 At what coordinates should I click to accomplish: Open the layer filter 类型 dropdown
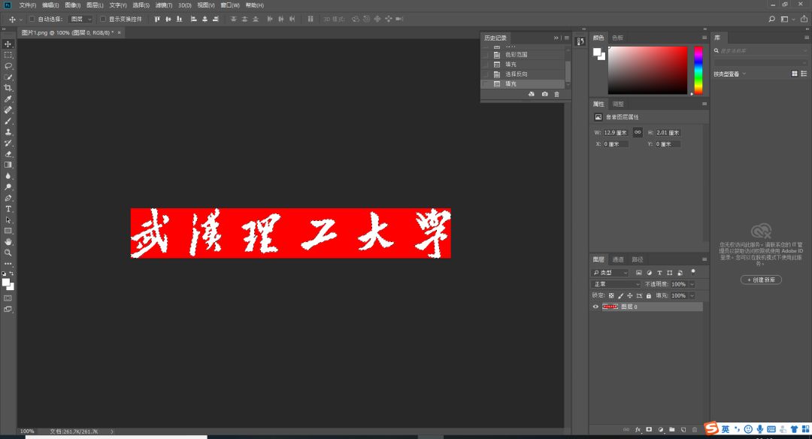pyautogui.click(x=611, y=272)
